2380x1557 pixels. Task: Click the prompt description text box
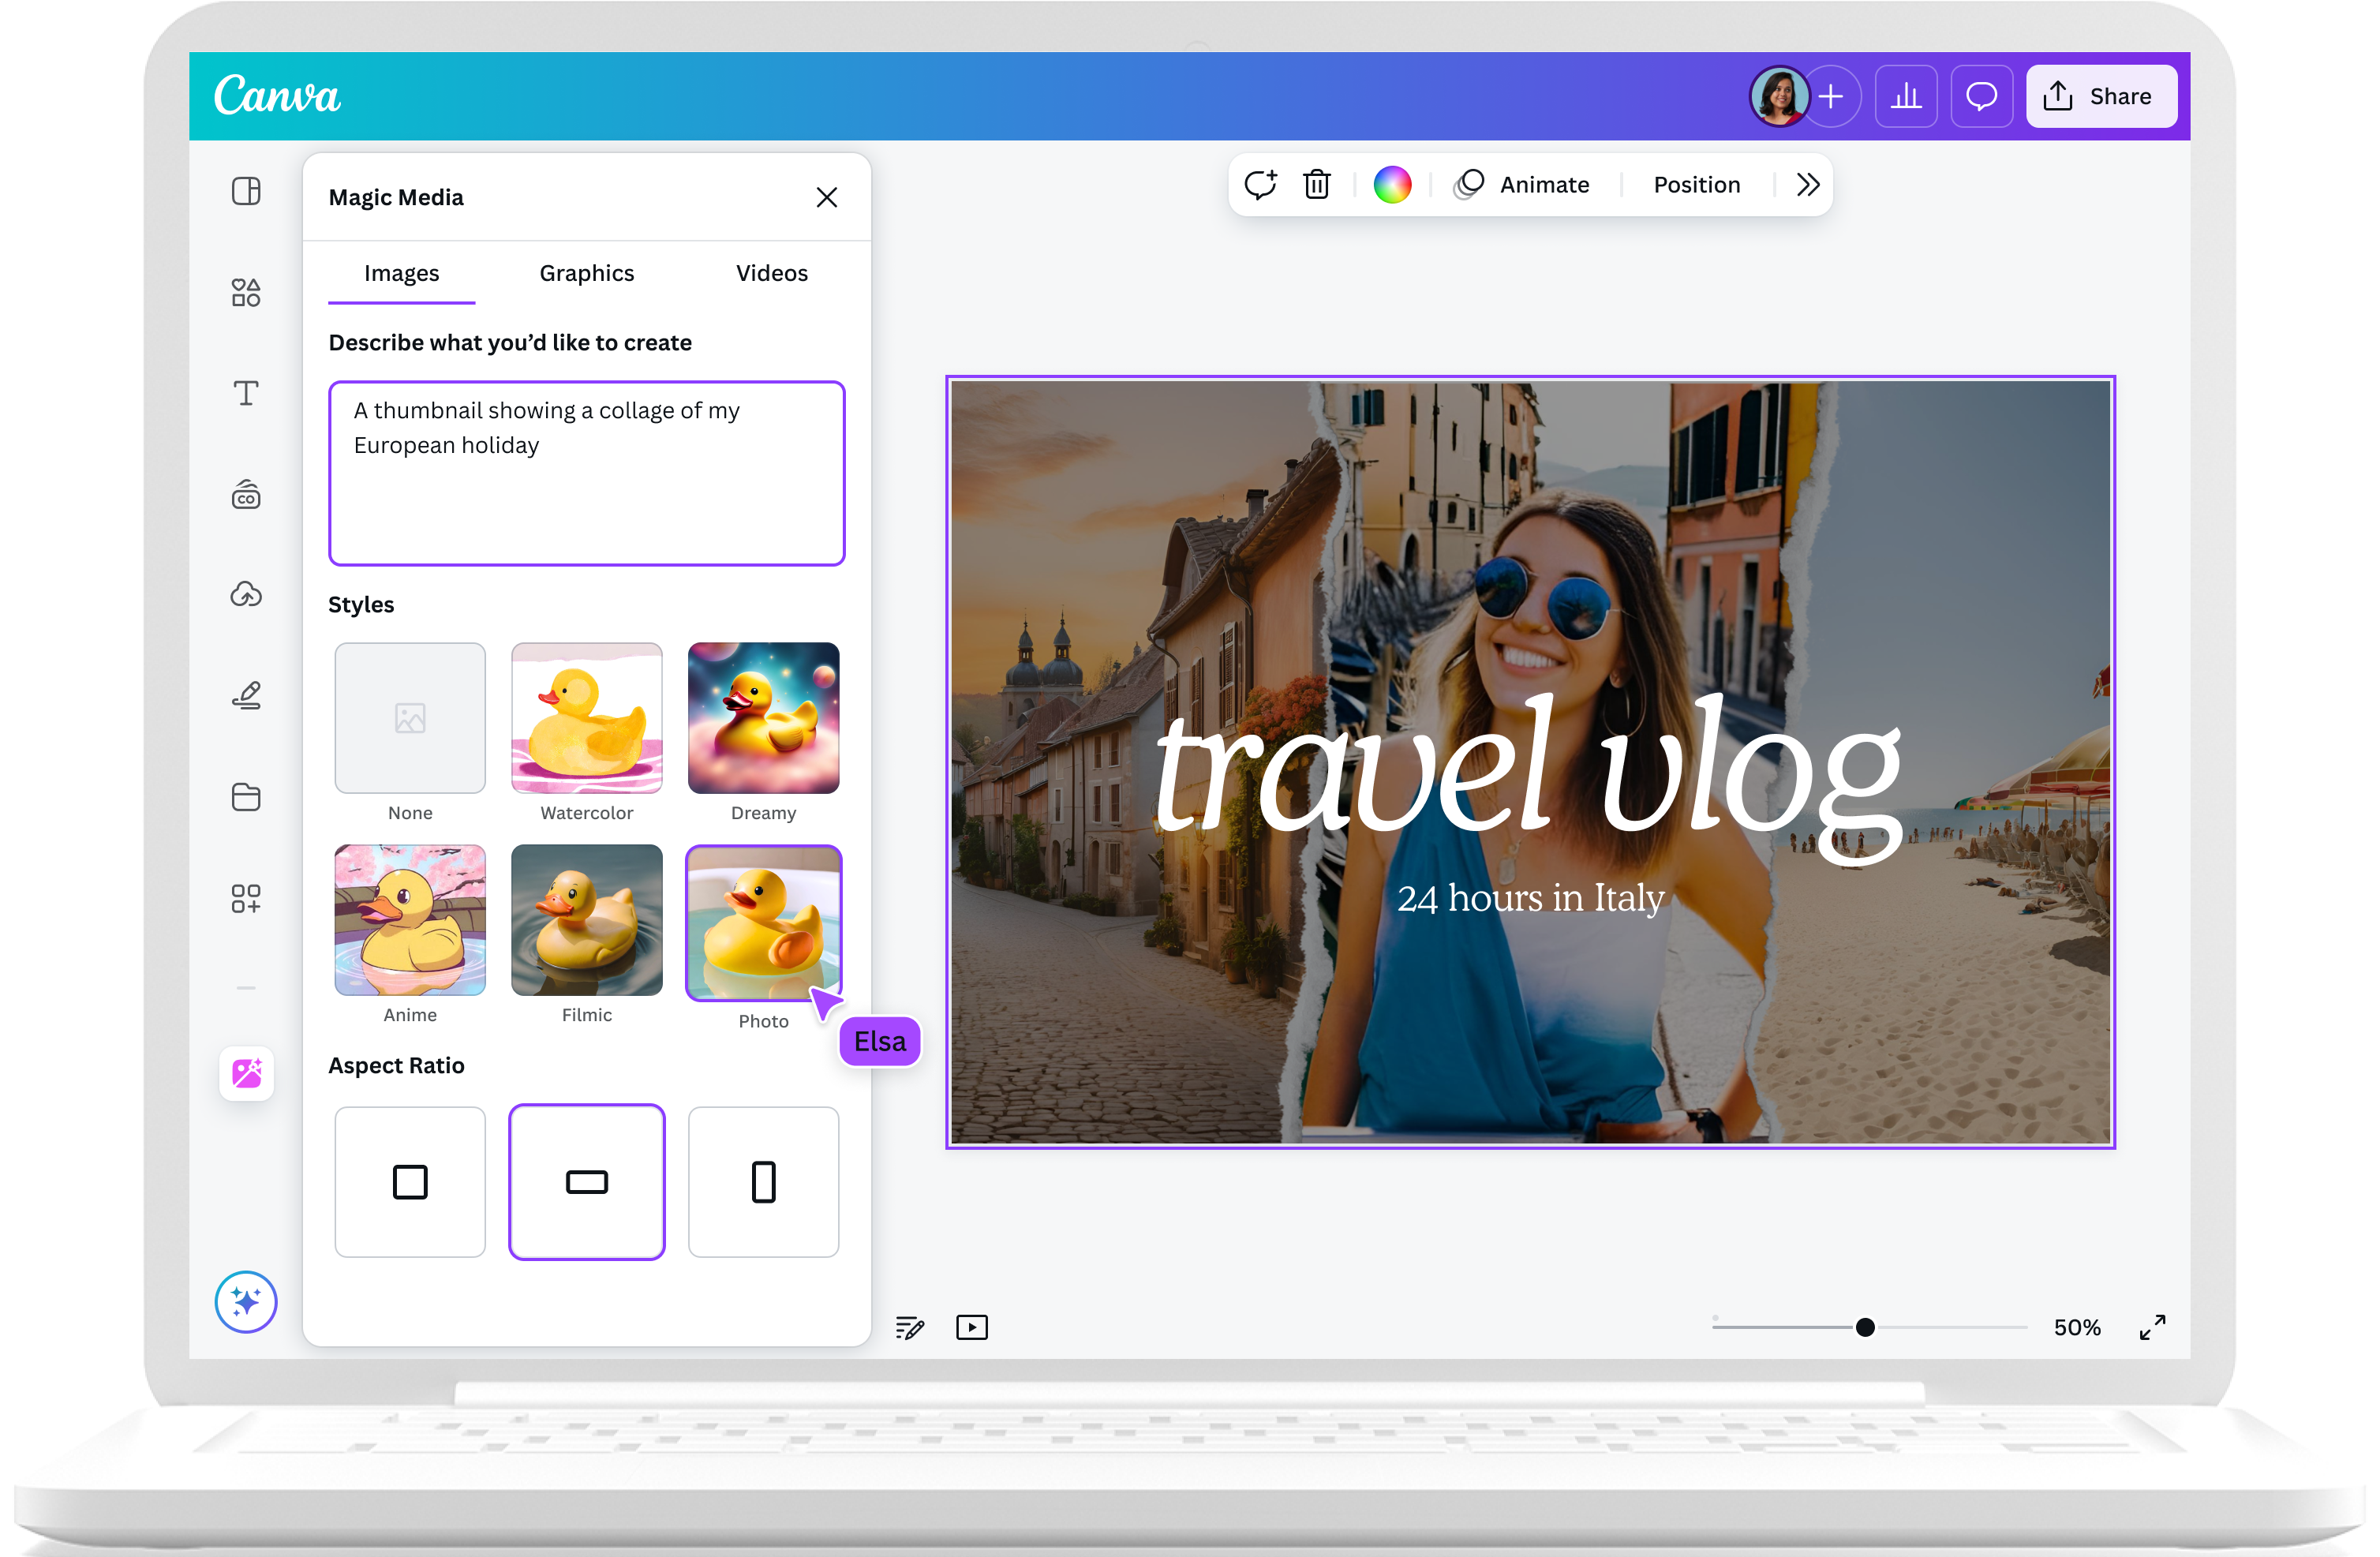pyautogui.click(x=587, y=473)
